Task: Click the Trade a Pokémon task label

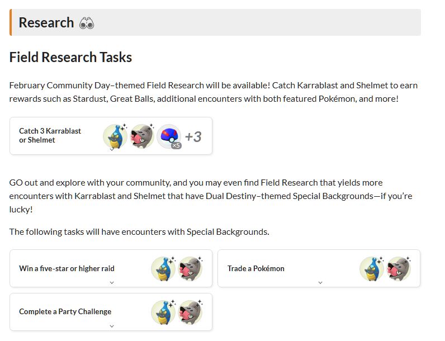Action: pyautogui.click(x=256, y=269)
